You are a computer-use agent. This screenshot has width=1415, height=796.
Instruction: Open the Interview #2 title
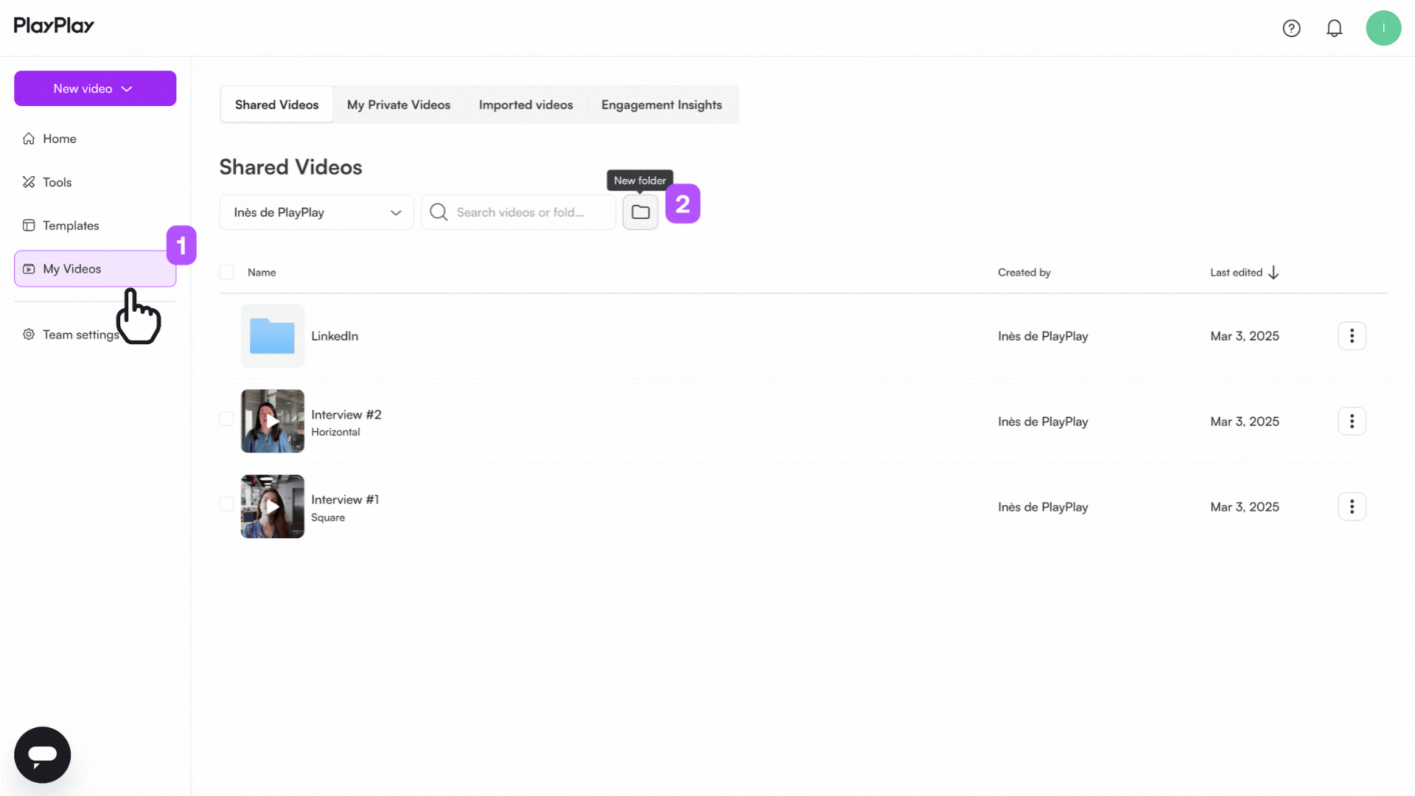click(346, 415)
